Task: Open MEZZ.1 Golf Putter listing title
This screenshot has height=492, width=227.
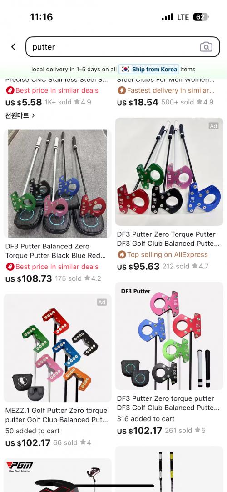Action: [56, 415]
